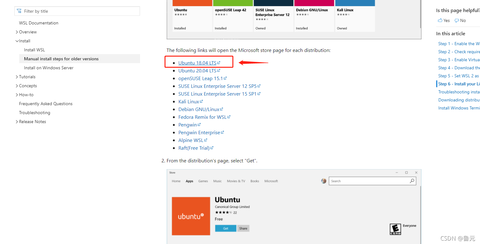The height and width of the screenshot is (244, 480).
Task: Open WSL Documentation in the sidebar
Action: tap(39, 23)
